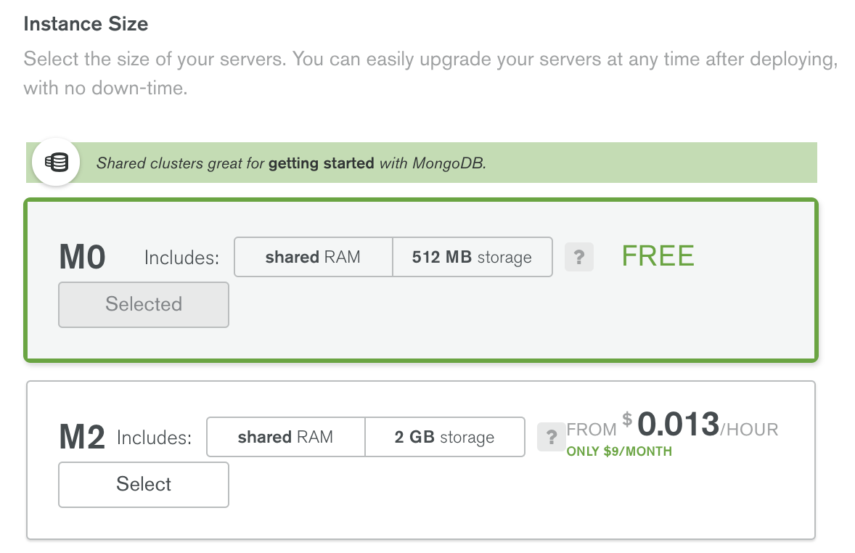The height and width of the screenshot is (553, 855).
Task: Click the M2 shared RAM box
Action: coord(285,437)
